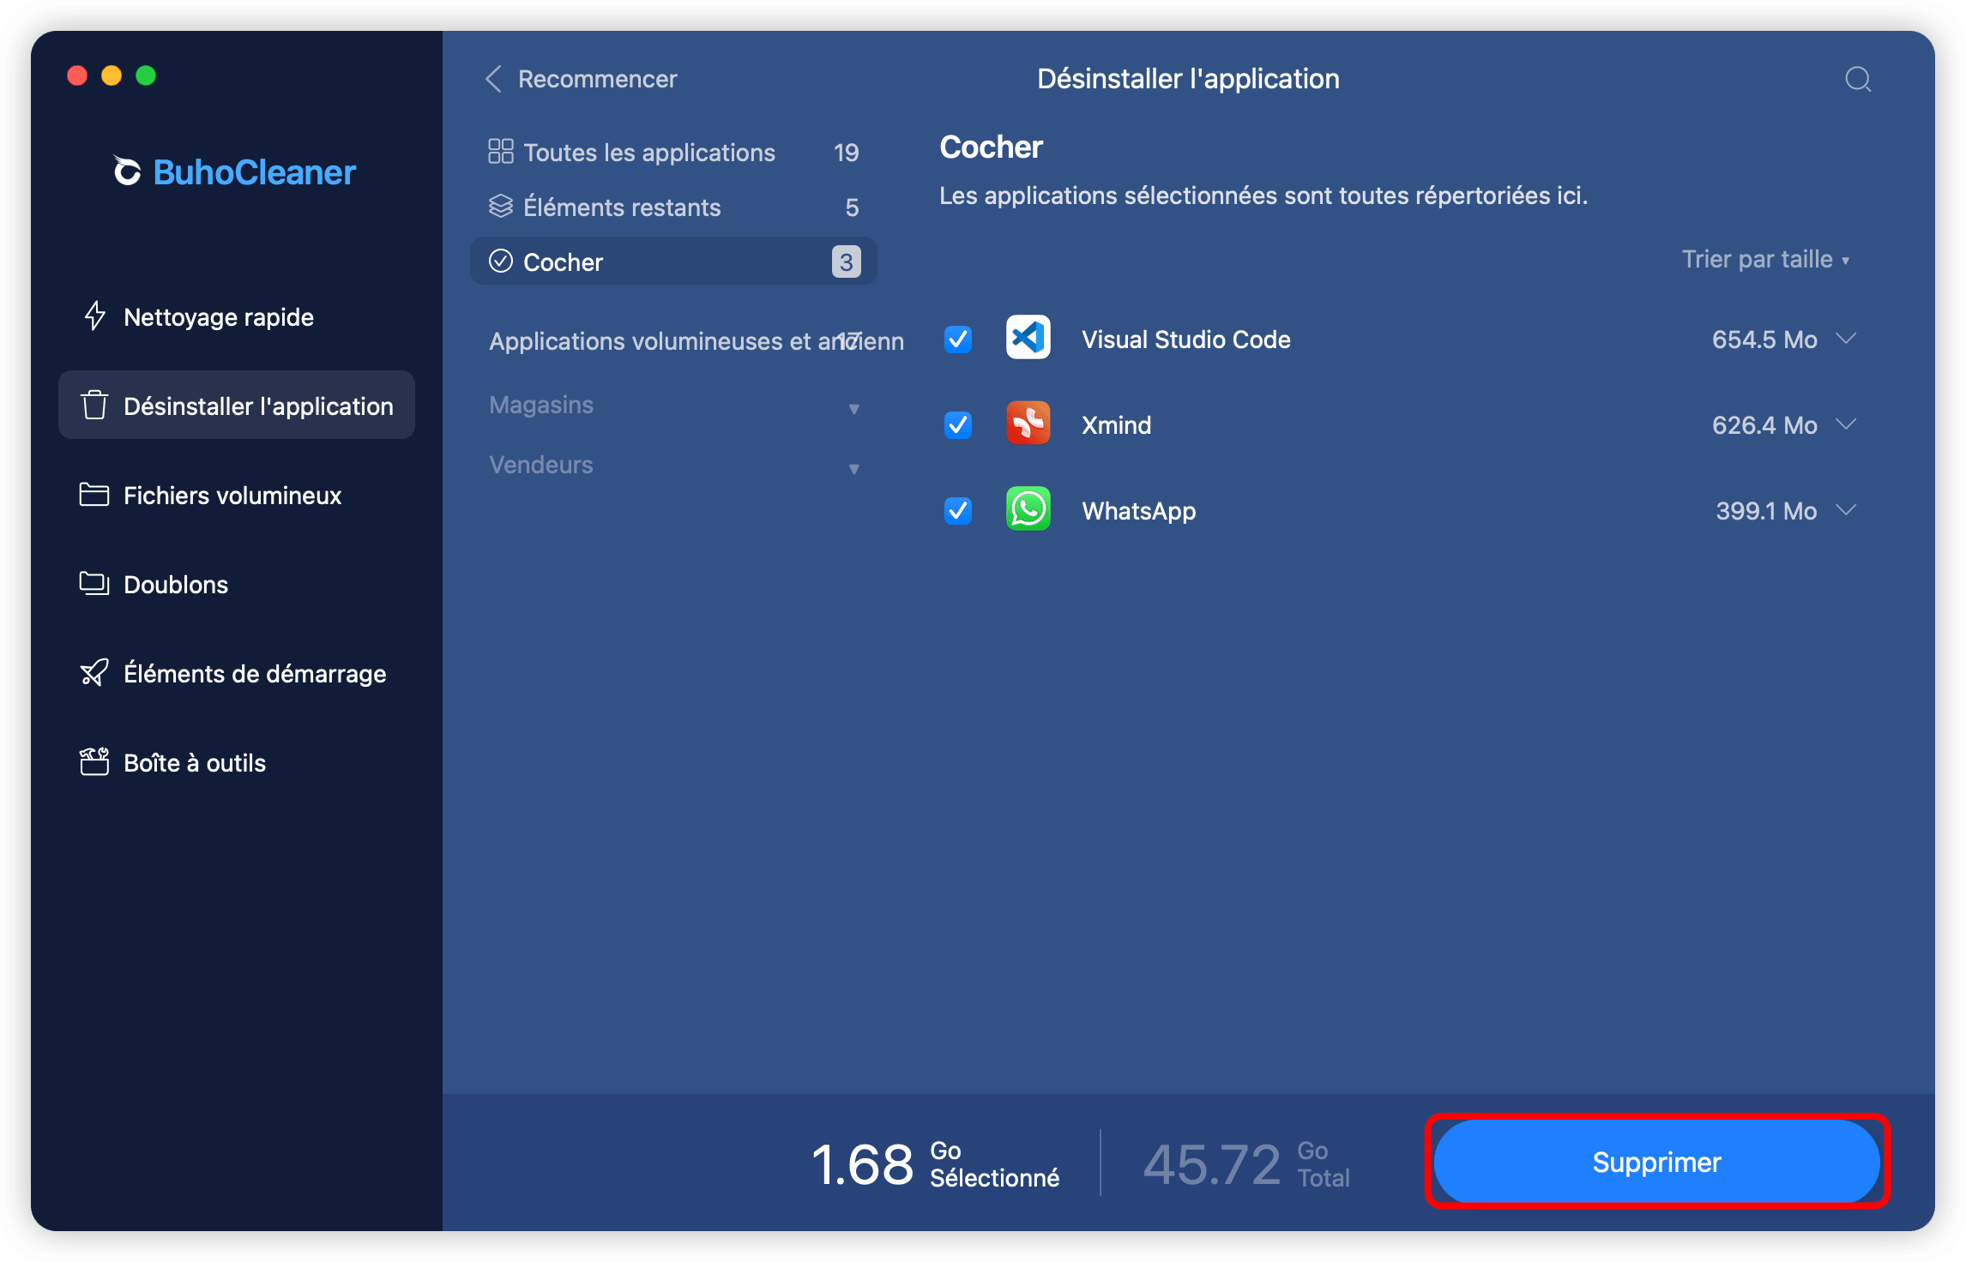Click the back chevron next to Recommencer

tap(493, 79)
